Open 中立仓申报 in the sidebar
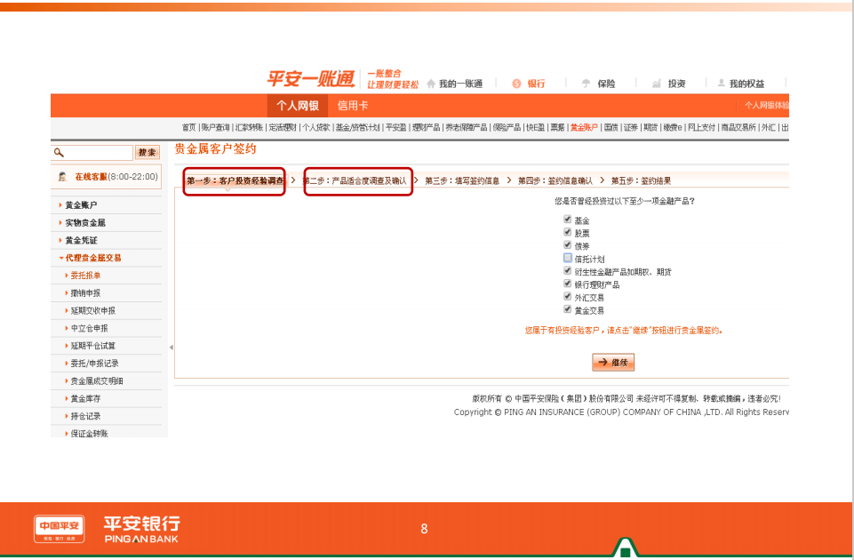 coord(90,328)
